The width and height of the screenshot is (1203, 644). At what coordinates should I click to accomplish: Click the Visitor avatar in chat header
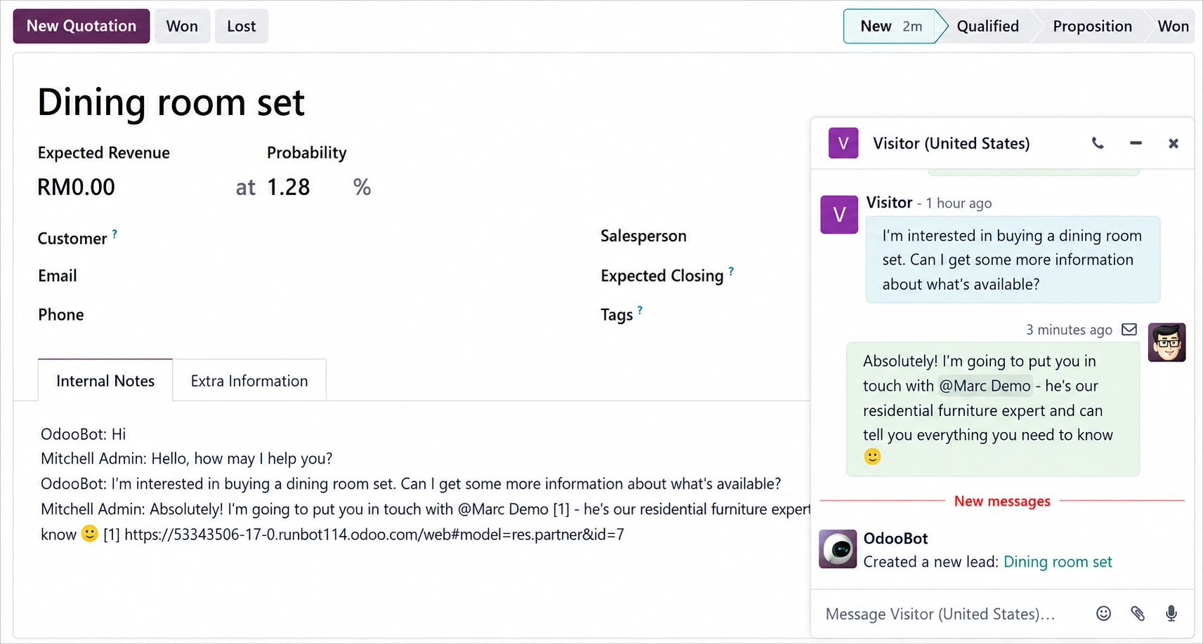tap(843, 143)
